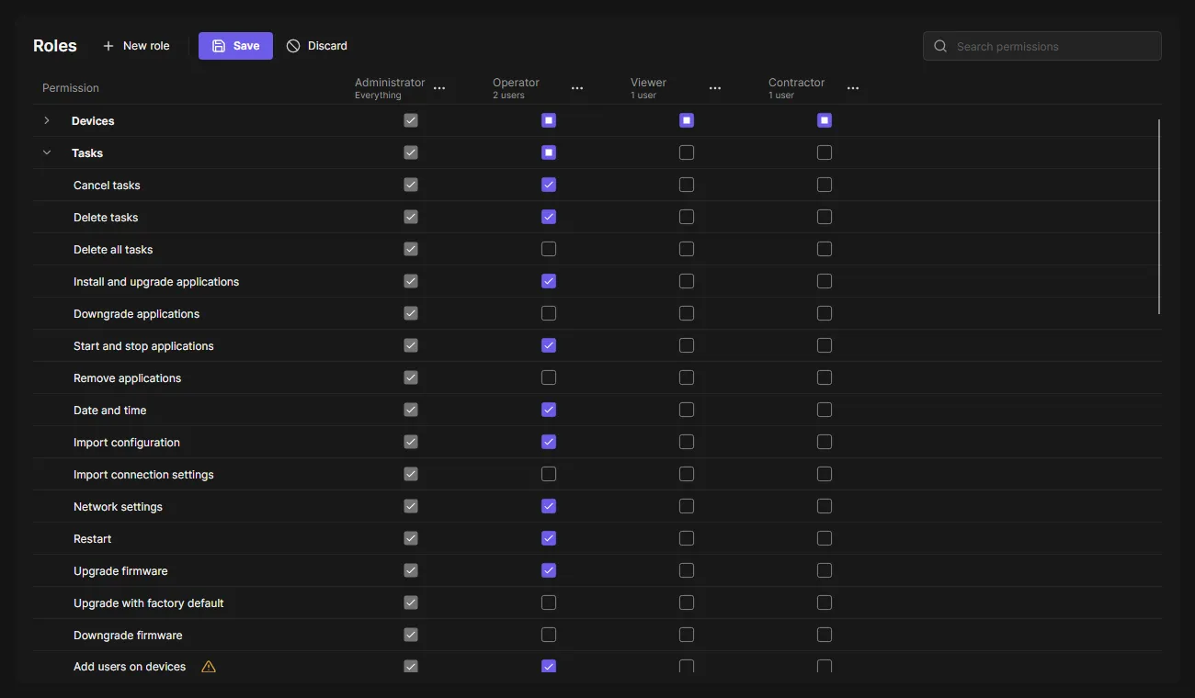Click the Date and time permission label
The width and height of the screenshot is (1195, 698).
pyautogui.click(x=109, y=411)
